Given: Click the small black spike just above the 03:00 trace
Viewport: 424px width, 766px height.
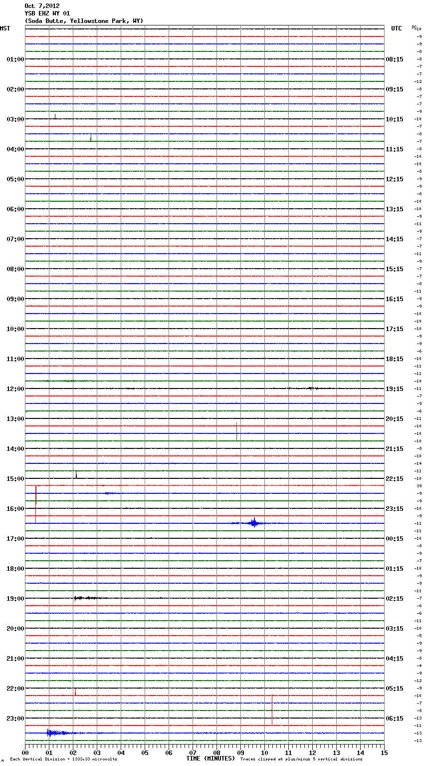Looking at the screenshot, I should (x=55, y=116).
